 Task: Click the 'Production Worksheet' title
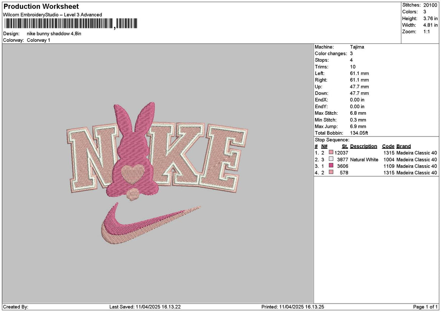tap(41, 7)
